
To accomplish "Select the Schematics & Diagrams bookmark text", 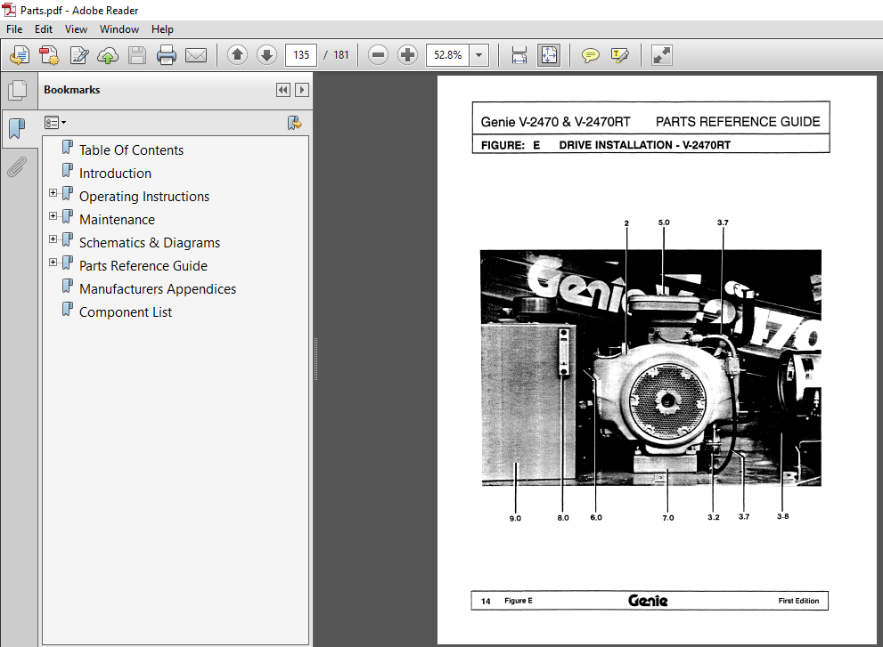I will coord(150,242).
